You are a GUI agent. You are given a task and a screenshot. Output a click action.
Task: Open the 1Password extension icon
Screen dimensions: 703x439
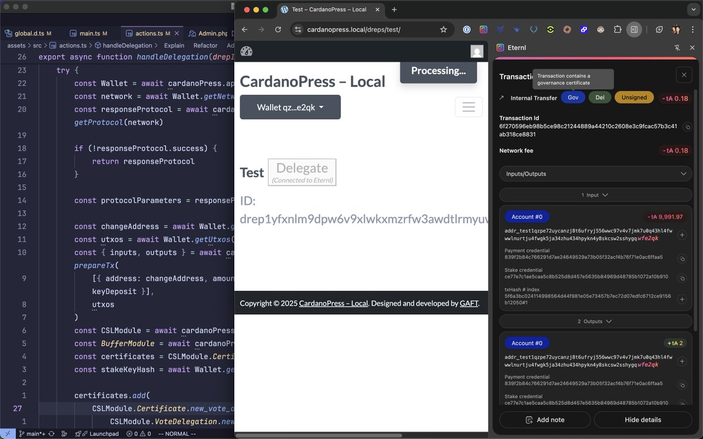467,29
